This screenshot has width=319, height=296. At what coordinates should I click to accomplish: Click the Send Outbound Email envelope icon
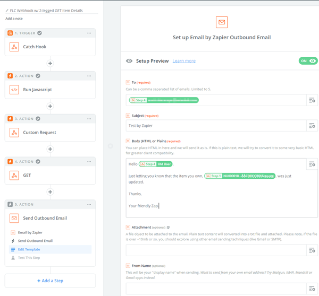[14, 218]
